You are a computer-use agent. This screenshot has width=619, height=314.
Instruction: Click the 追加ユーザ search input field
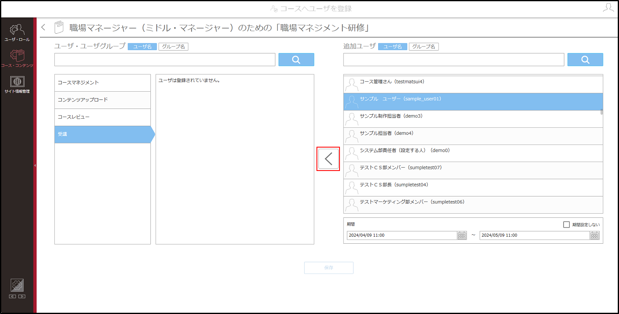click(454, 60)
